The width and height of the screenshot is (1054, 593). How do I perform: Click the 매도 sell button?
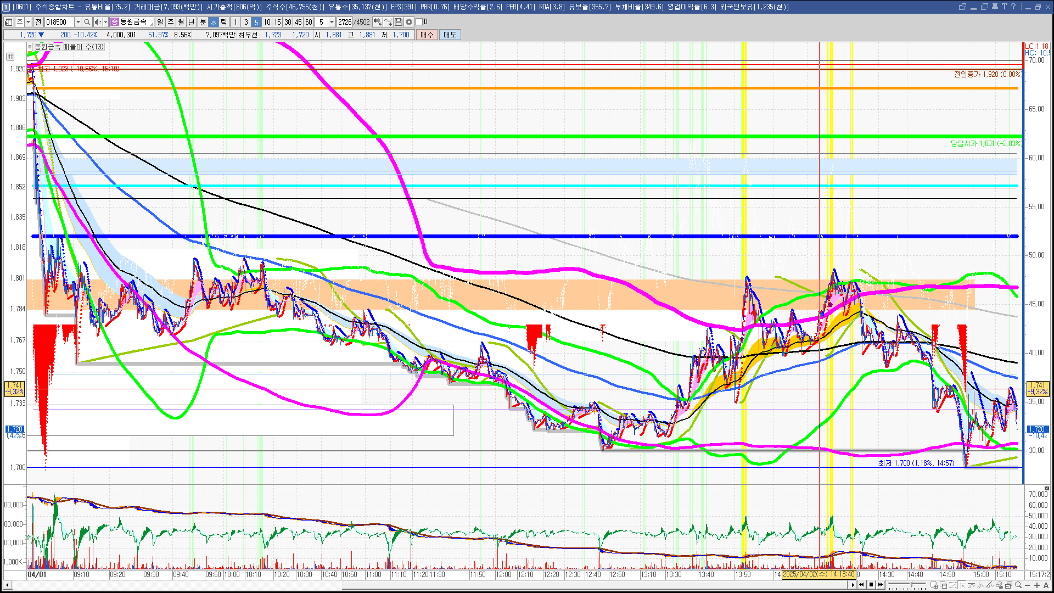(x=450, y=35)
